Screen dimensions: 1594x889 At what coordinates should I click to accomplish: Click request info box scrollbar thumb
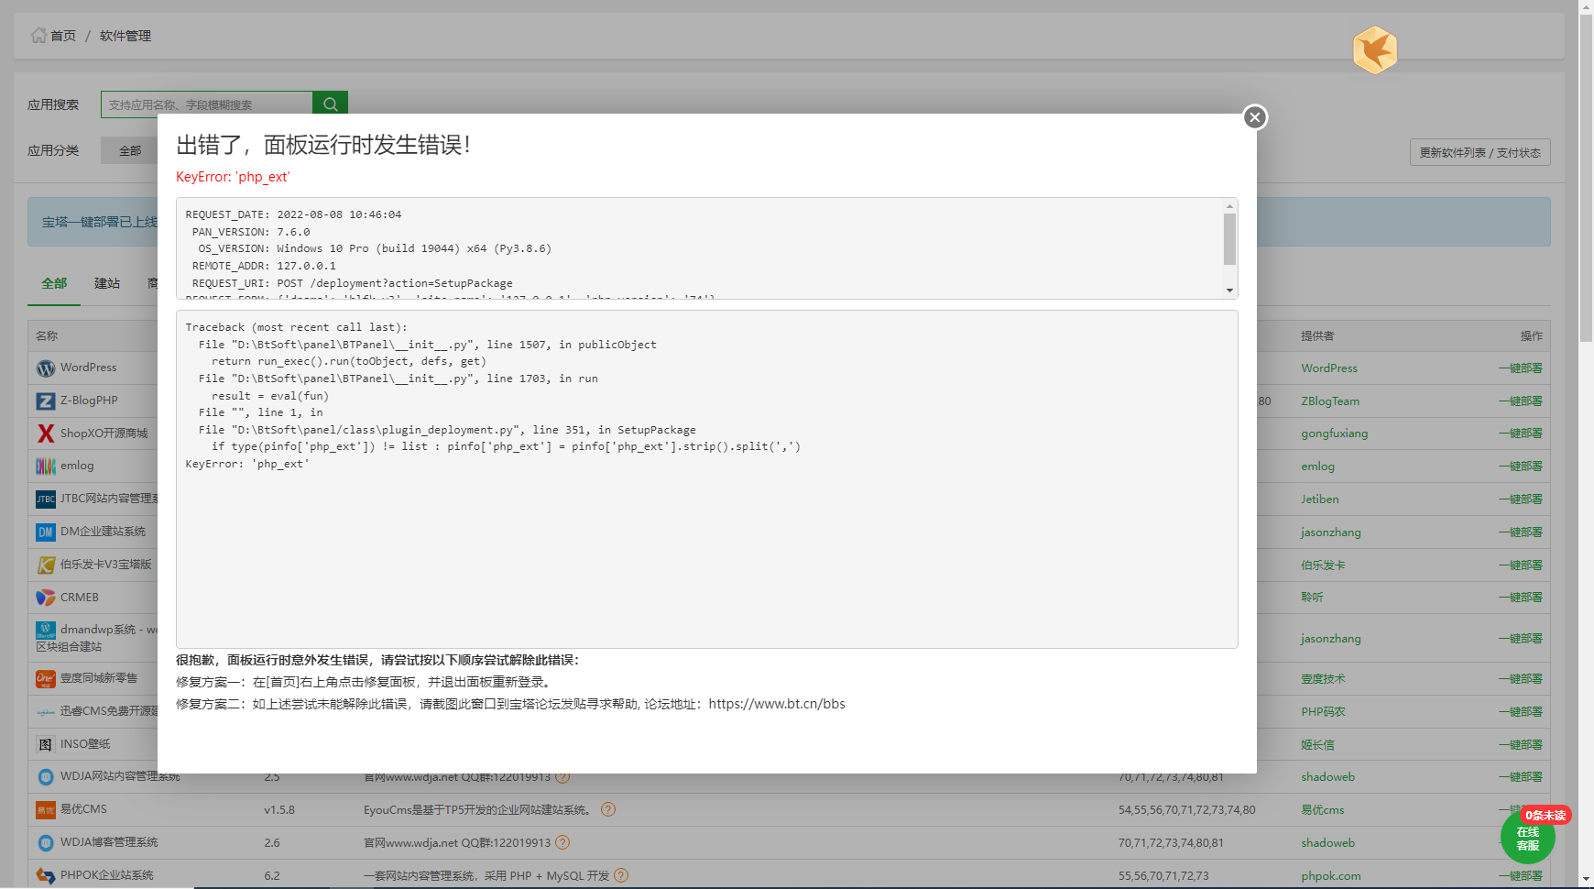coord(1229,239)
